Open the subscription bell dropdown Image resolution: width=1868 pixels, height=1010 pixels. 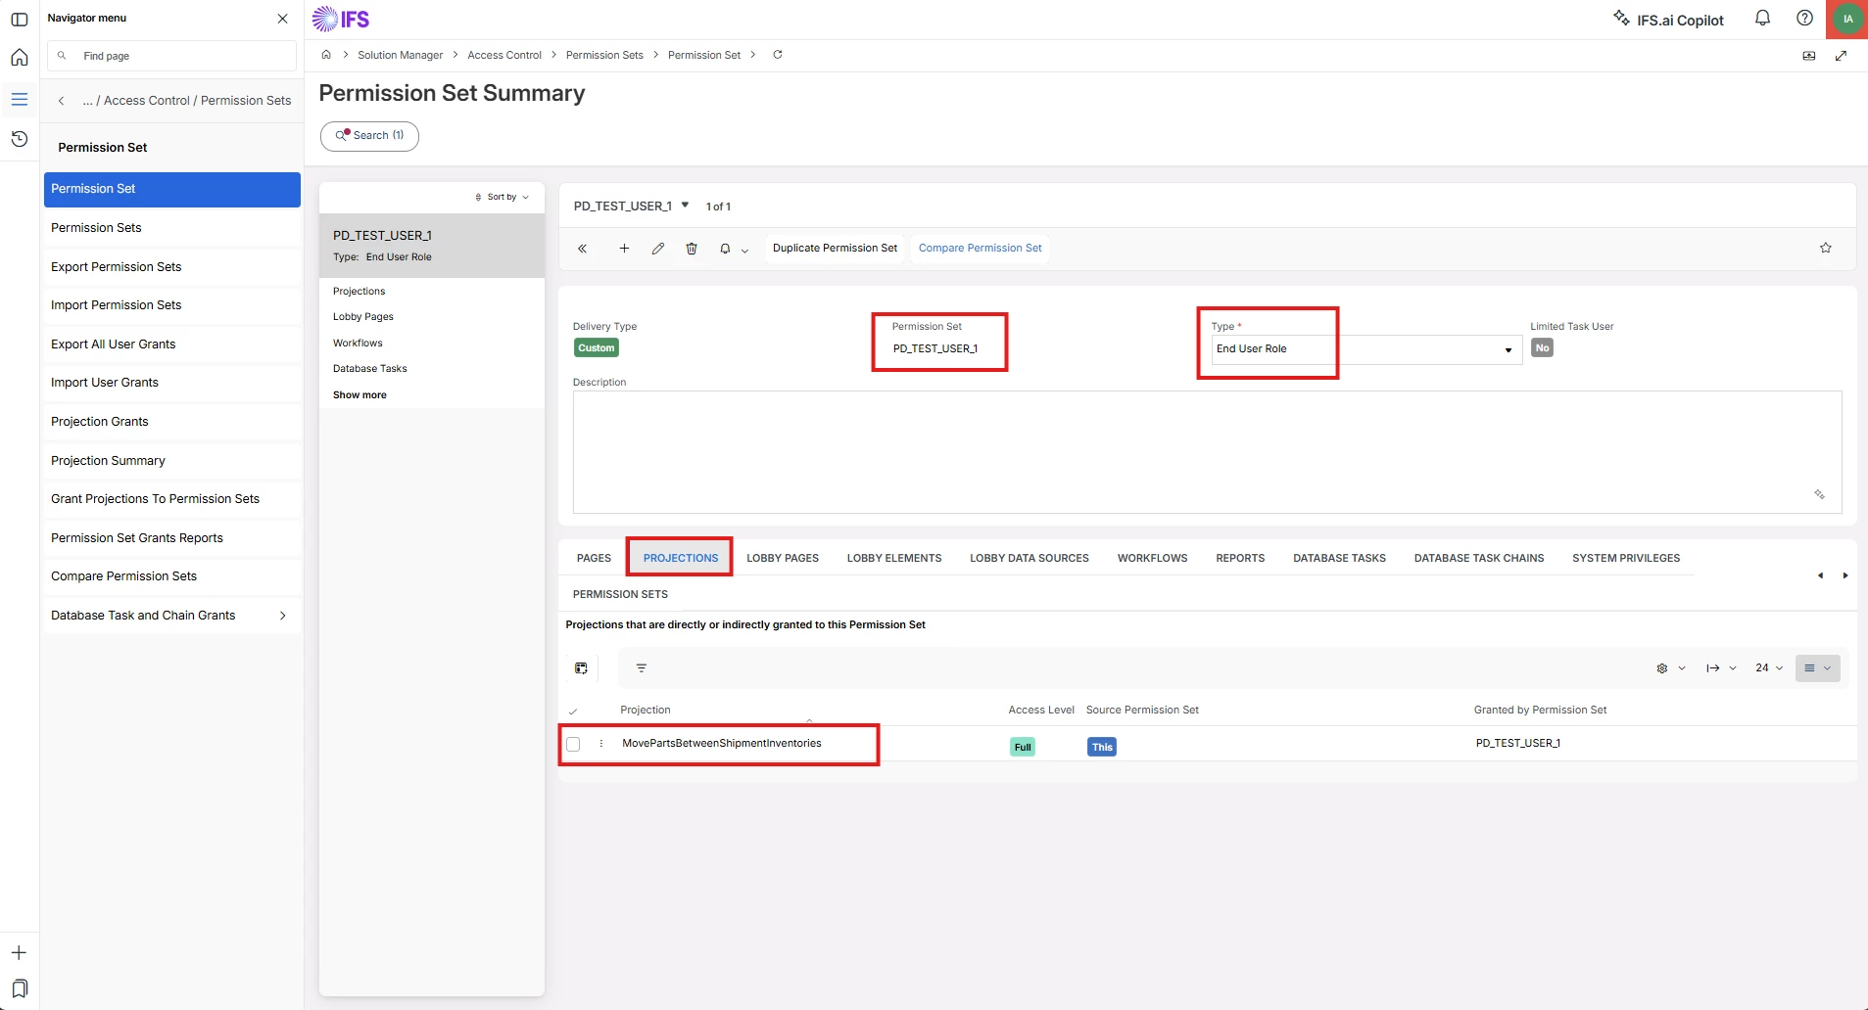[x=734, y=250]
